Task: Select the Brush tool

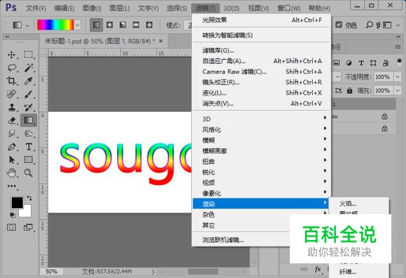Action: coord(29,94)
